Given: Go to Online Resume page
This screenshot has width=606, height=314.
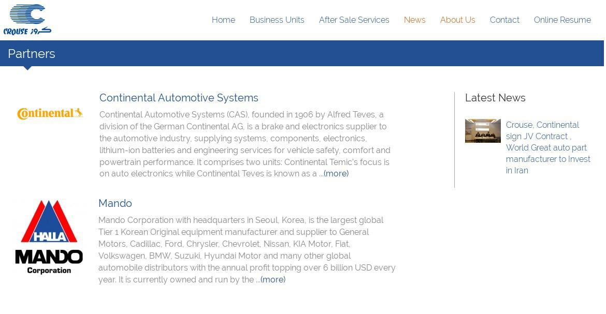Looking at the screenshot, I should point(562,20).
